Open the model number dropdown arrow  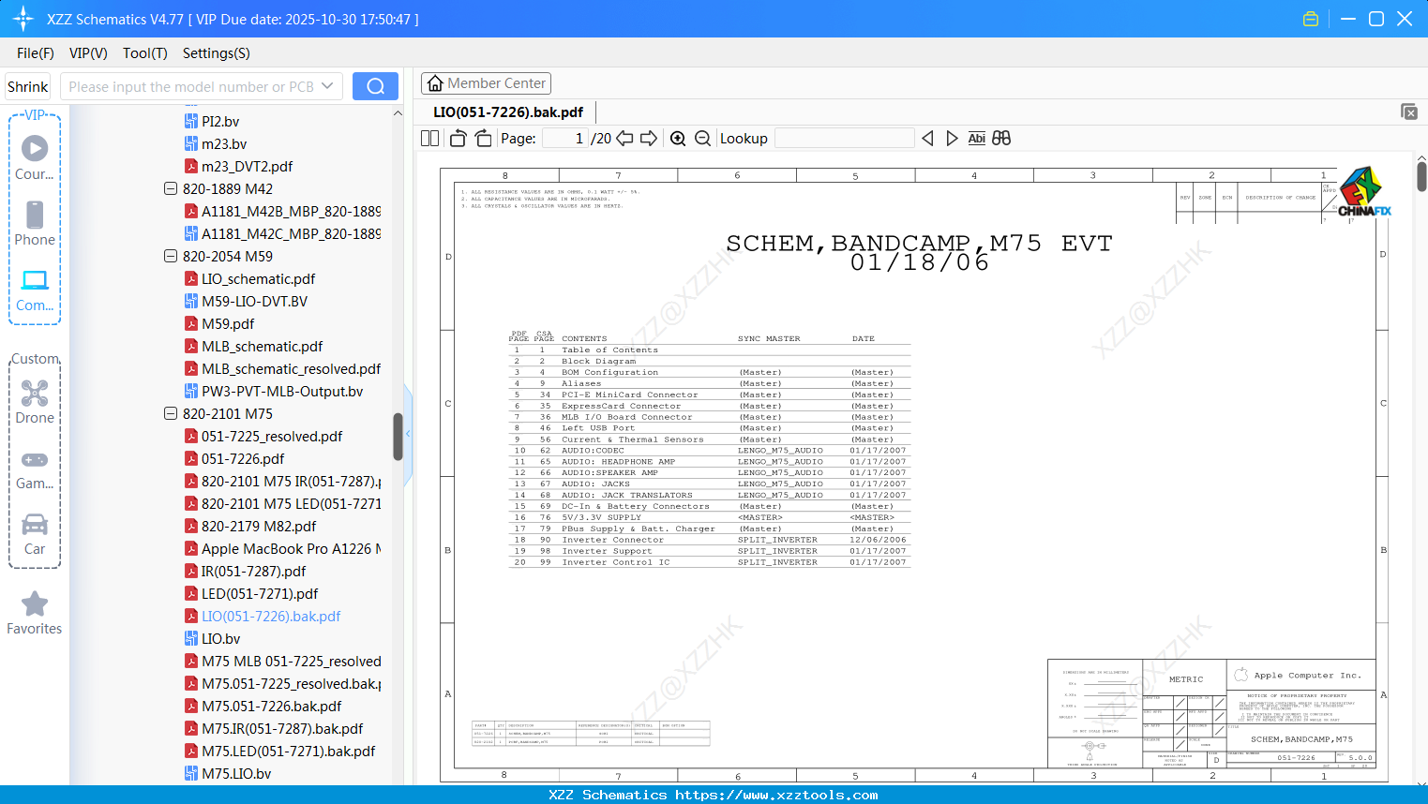[x=327, y=86]
